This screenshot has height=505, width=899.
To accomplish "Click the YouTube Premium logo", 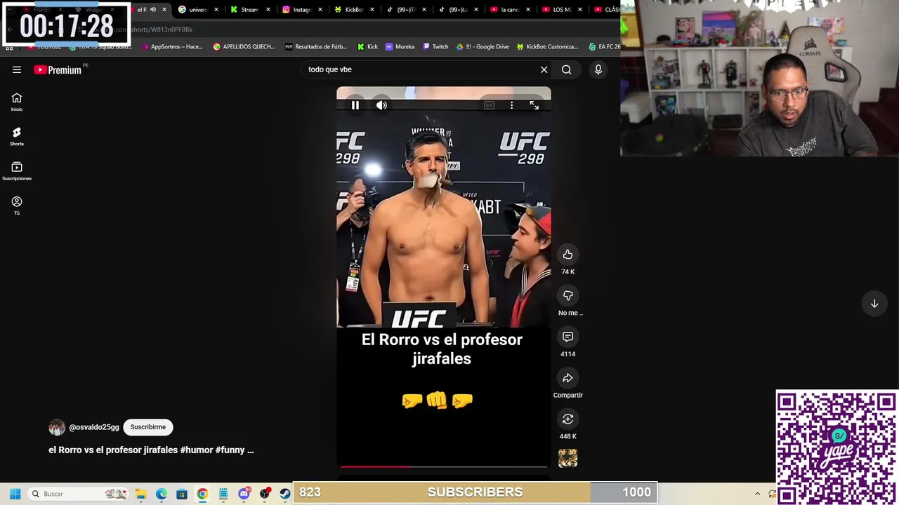I will [58, 69].
